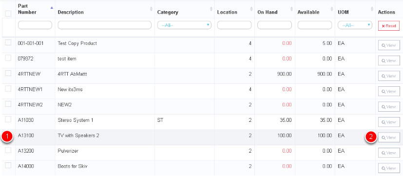This screenshot has height=176, width=403.
Task: Click sort arrows on Description column
Action: (x=152, y=9)
